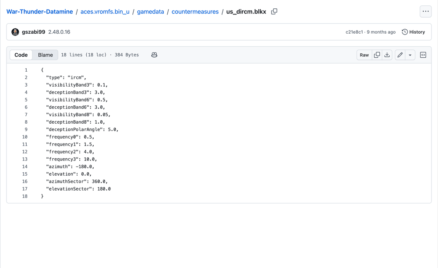Viewport: 438px width, 268px height.
Task: Click the "frequency0": 0.5 line
Action: pos(70,137)
